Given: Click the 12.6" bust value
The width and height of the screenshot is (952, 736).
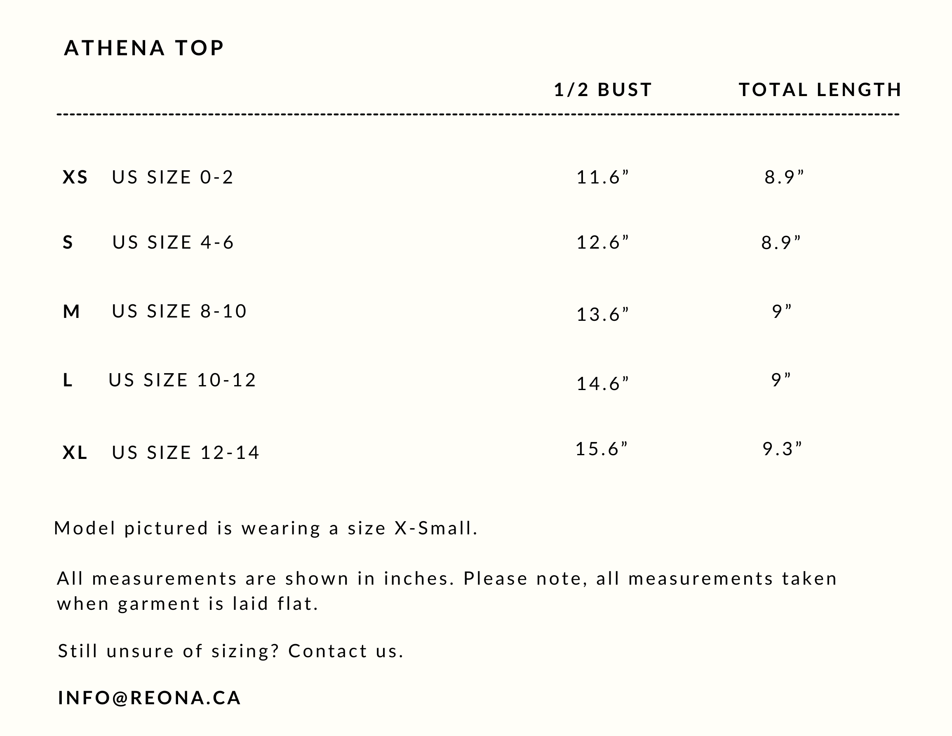Looking at the screenshot, I should (603, 243).
